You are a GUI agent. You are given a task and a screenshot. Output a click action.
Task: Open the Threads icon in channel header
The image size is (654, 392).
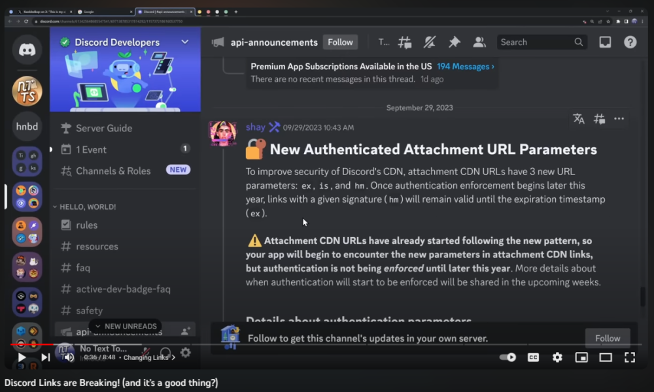click(405, 42)
